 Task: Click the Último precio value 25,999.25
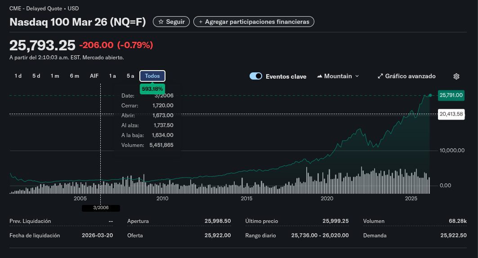335,221
